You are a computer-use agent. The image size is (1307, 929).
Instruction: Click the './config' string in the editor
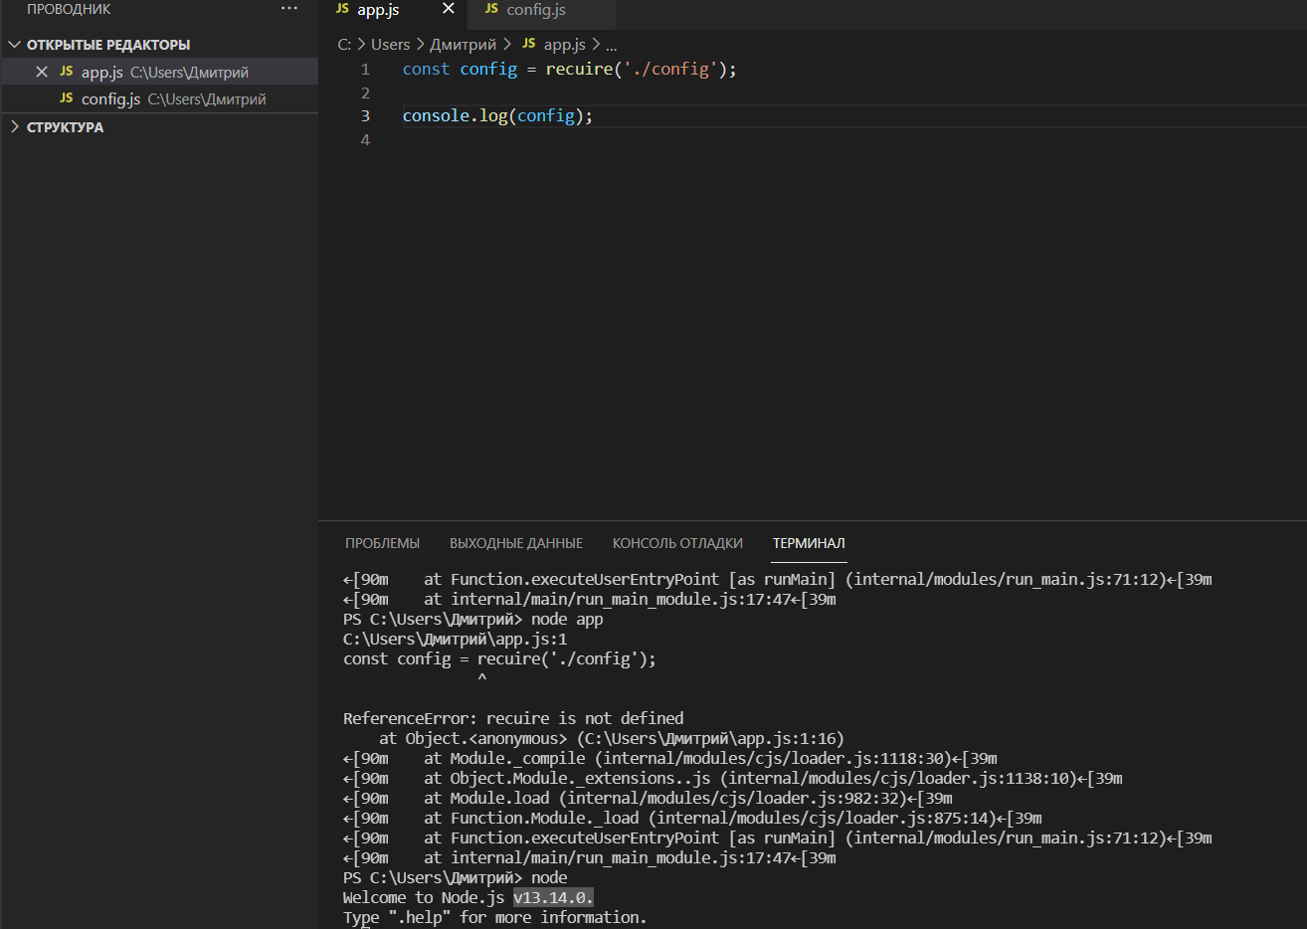(670, 69)
